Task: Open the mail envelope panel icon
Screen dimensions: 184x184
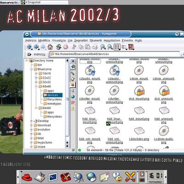Action: [104, 177]
